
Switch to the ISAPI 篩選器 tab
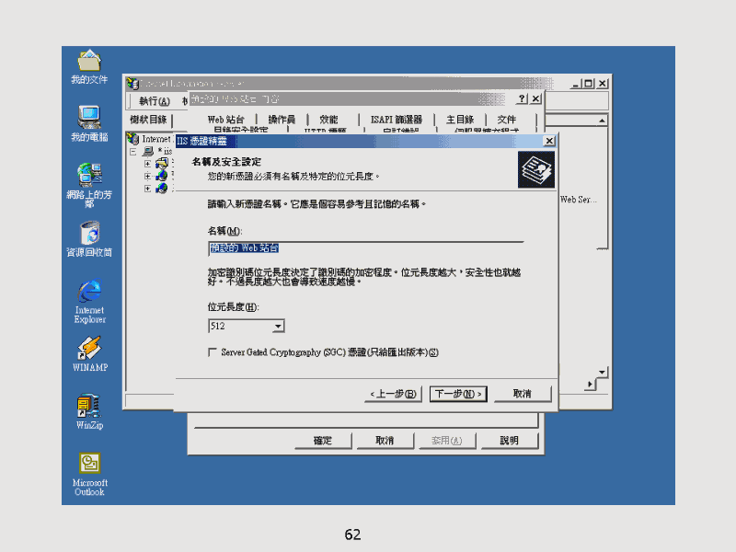tap(397, 120)
